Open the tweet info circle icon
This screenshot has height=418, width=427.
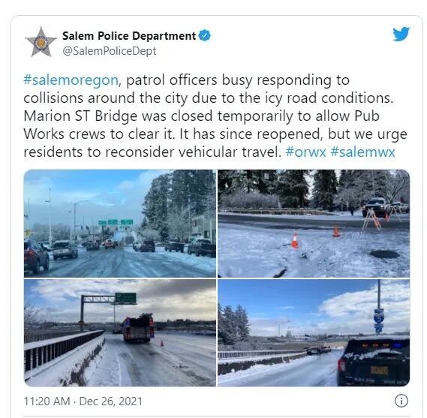401,401
